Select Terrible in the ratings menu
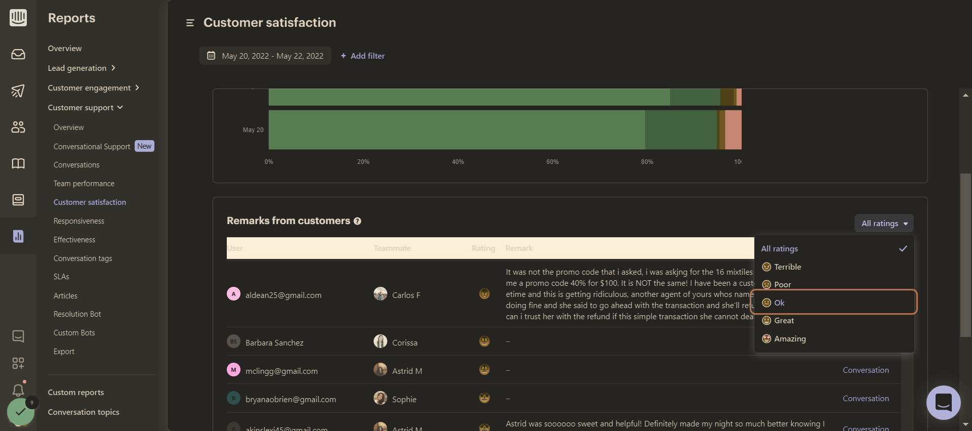The height and width of the screenshot is (431, 972). pos(834,267)
